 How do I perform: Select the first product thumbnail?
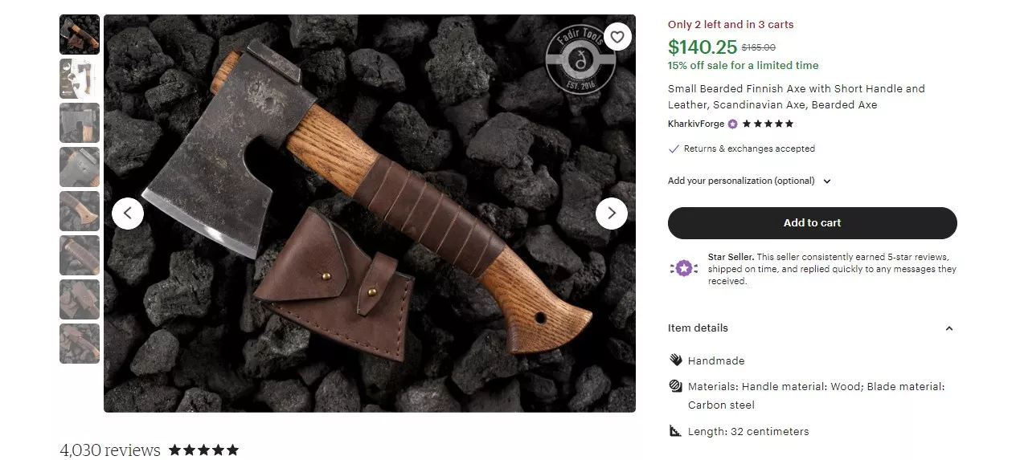pyautogui.click(x=80, y=35)
